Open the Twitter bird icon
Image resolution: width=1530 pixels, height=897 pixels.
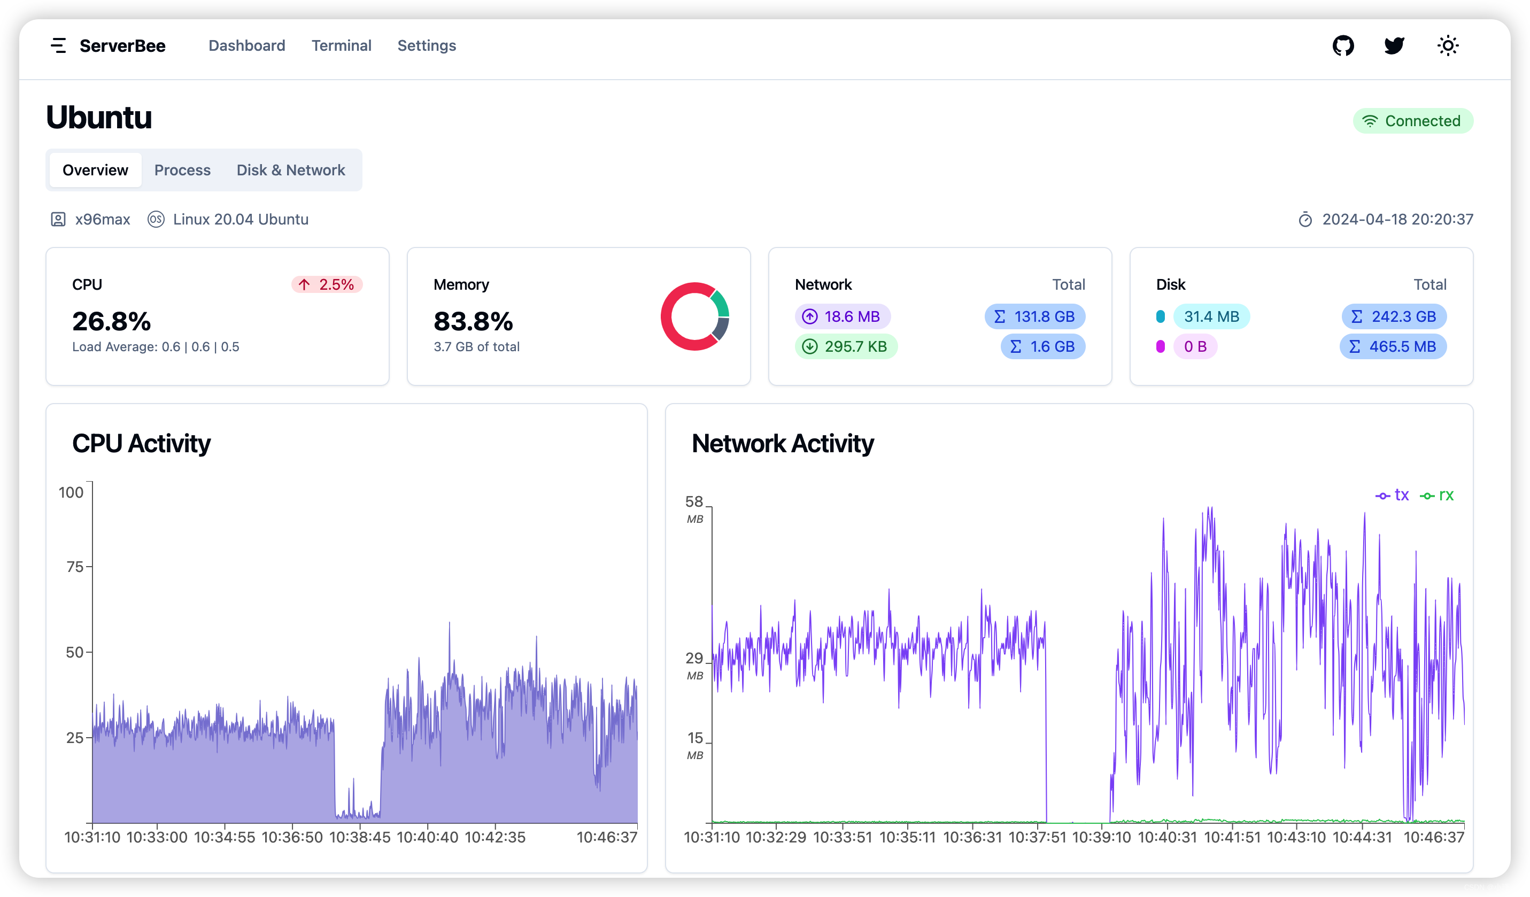pos(1394,45)
